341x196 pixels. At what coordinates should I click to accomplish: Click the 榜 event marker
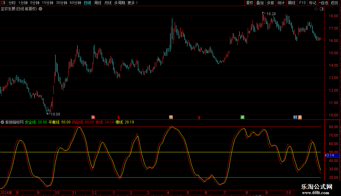coord(171,117)
